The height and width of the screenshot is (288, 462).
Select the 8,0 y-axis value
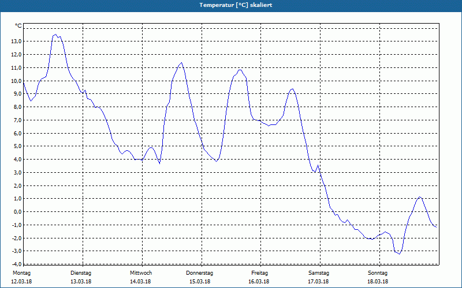point(17,107)
